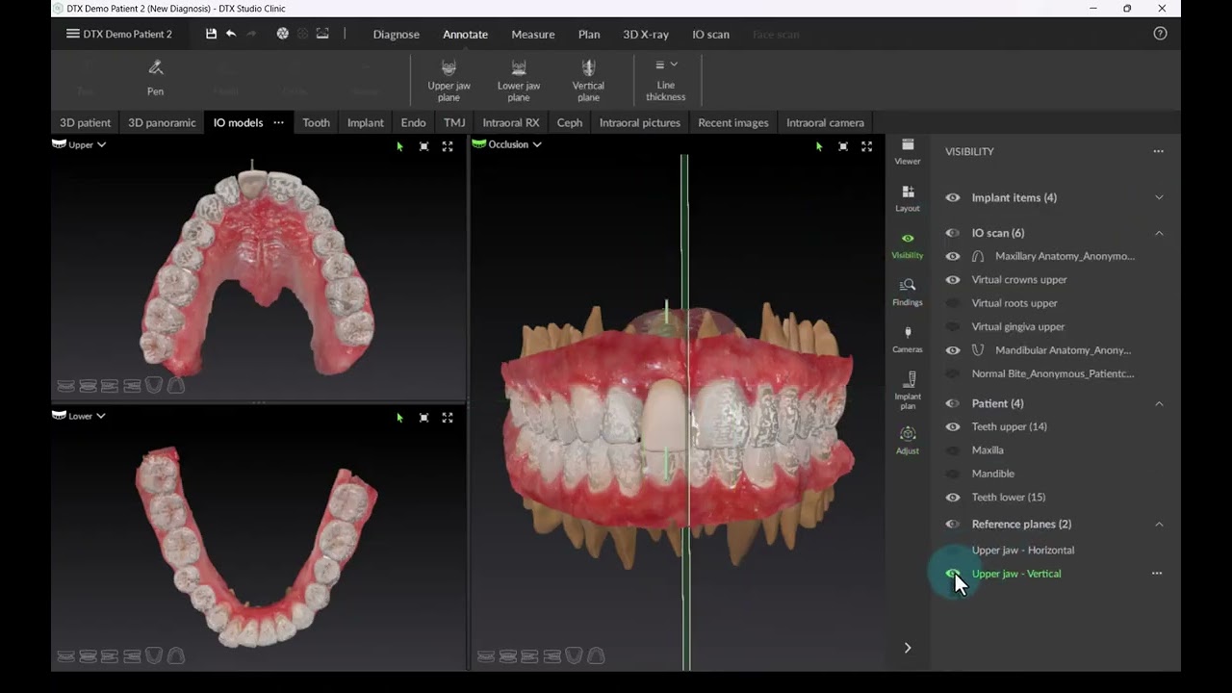This screenshot has width=1232, height=693.
Task: Toggle visibility of Implant items group
Action: pos(953,197)
